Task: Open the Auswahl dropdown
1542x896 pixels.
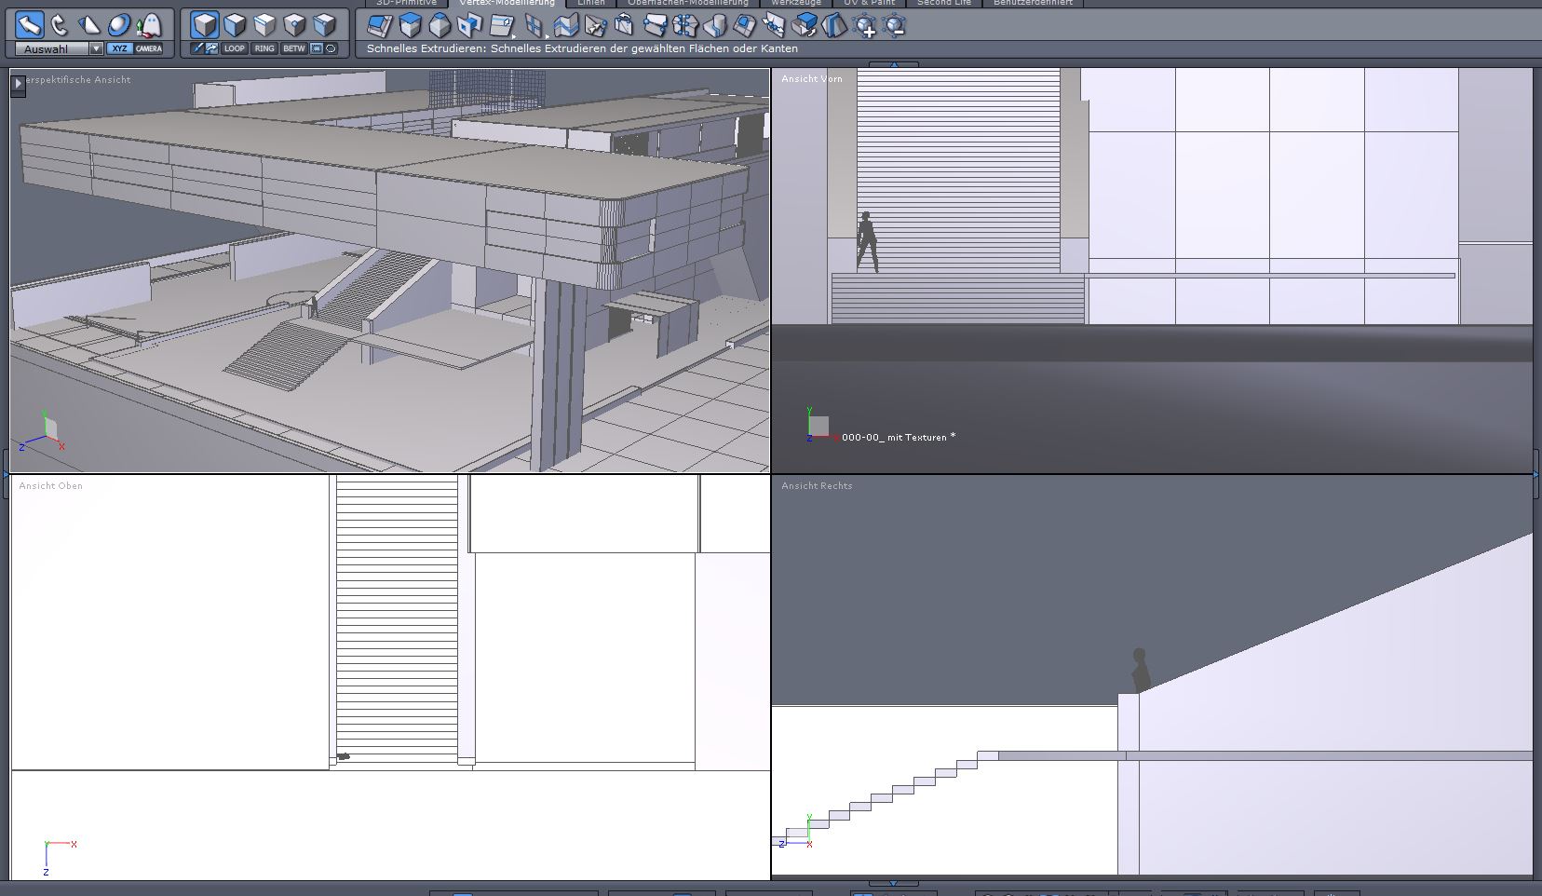Action: [96, 48]
